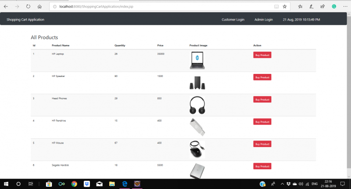The width and height of the screenshot is (351, 189).
Task: Select the HP Pendrive name cell
Action: click(x=59, y=121)
